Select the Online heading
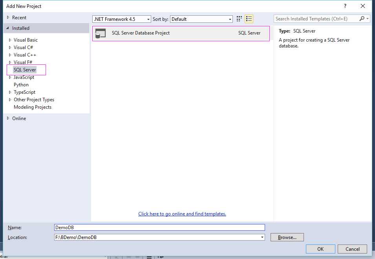375x259 pixels. pos(19,118)
